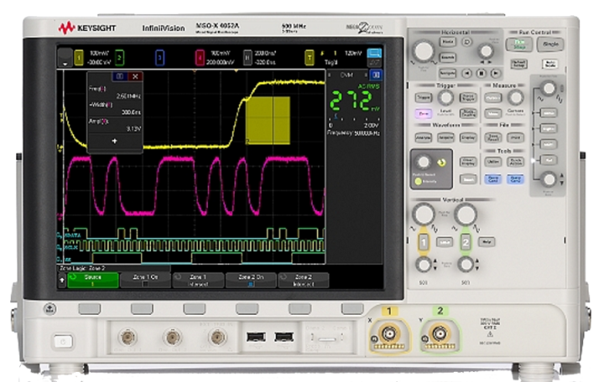Push the navigate previous arrow key
604x382 pixels.
tap(467, 73)
